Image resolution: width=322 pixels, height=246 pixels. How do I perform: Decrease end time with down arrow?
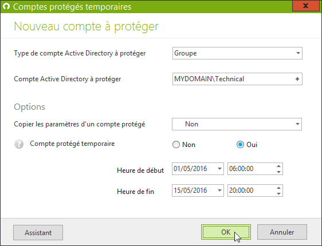[x=278, y=193]
